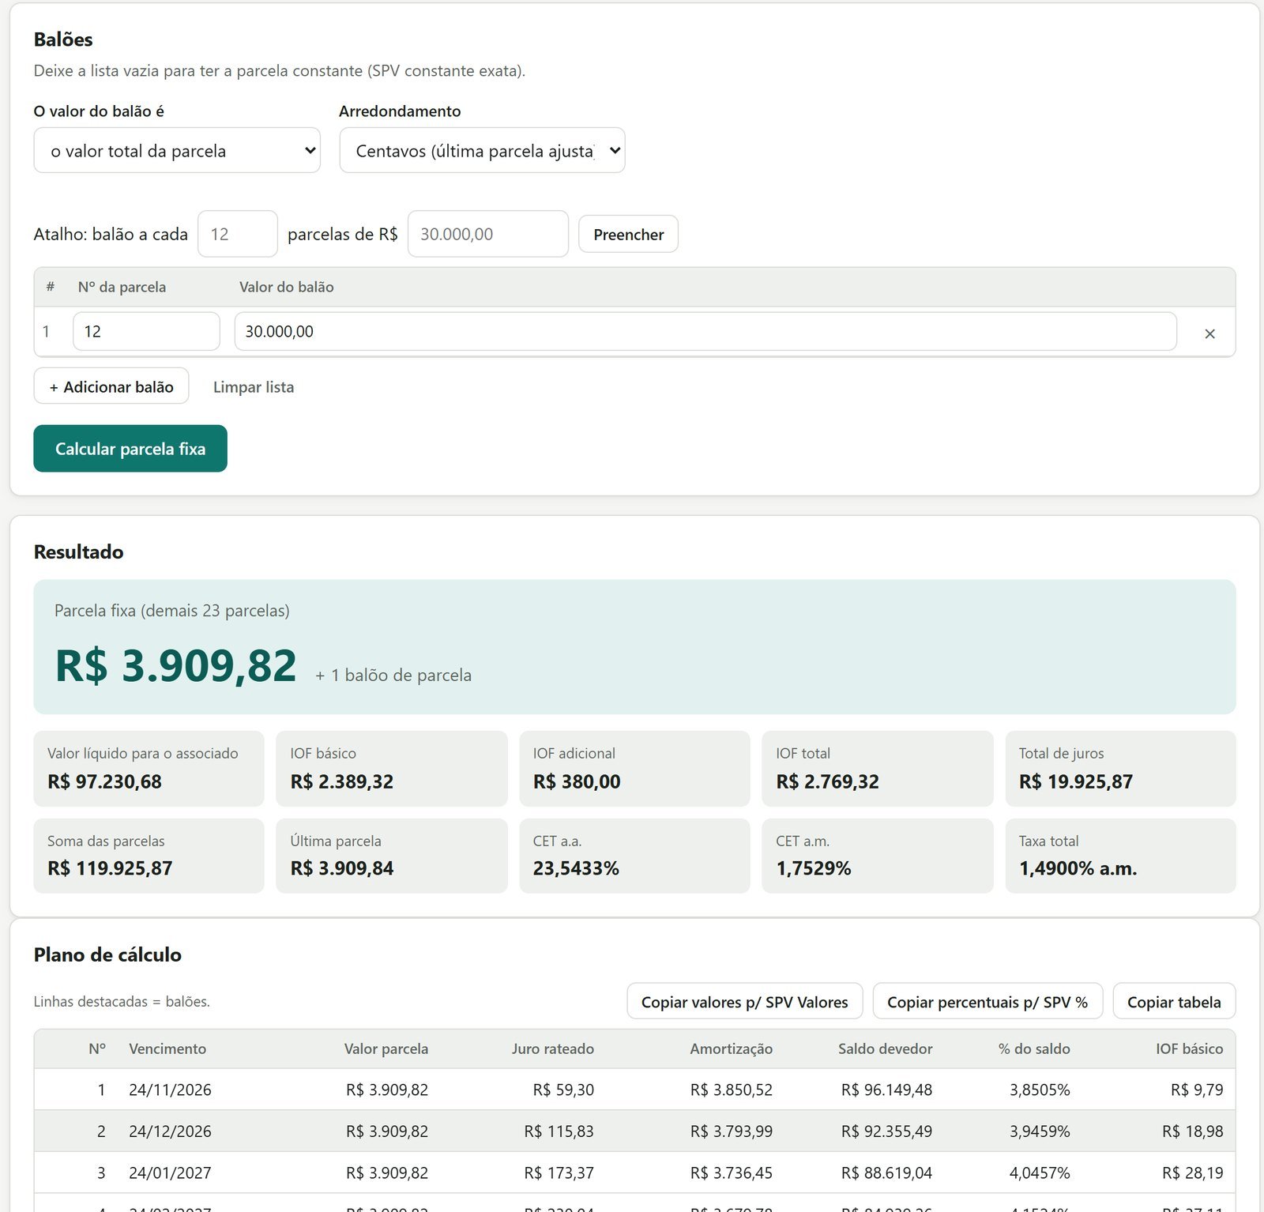1264x1212 pixels.
Task: Click Valor líquido value R$ 97.230,68
Action: coord(104,781)
